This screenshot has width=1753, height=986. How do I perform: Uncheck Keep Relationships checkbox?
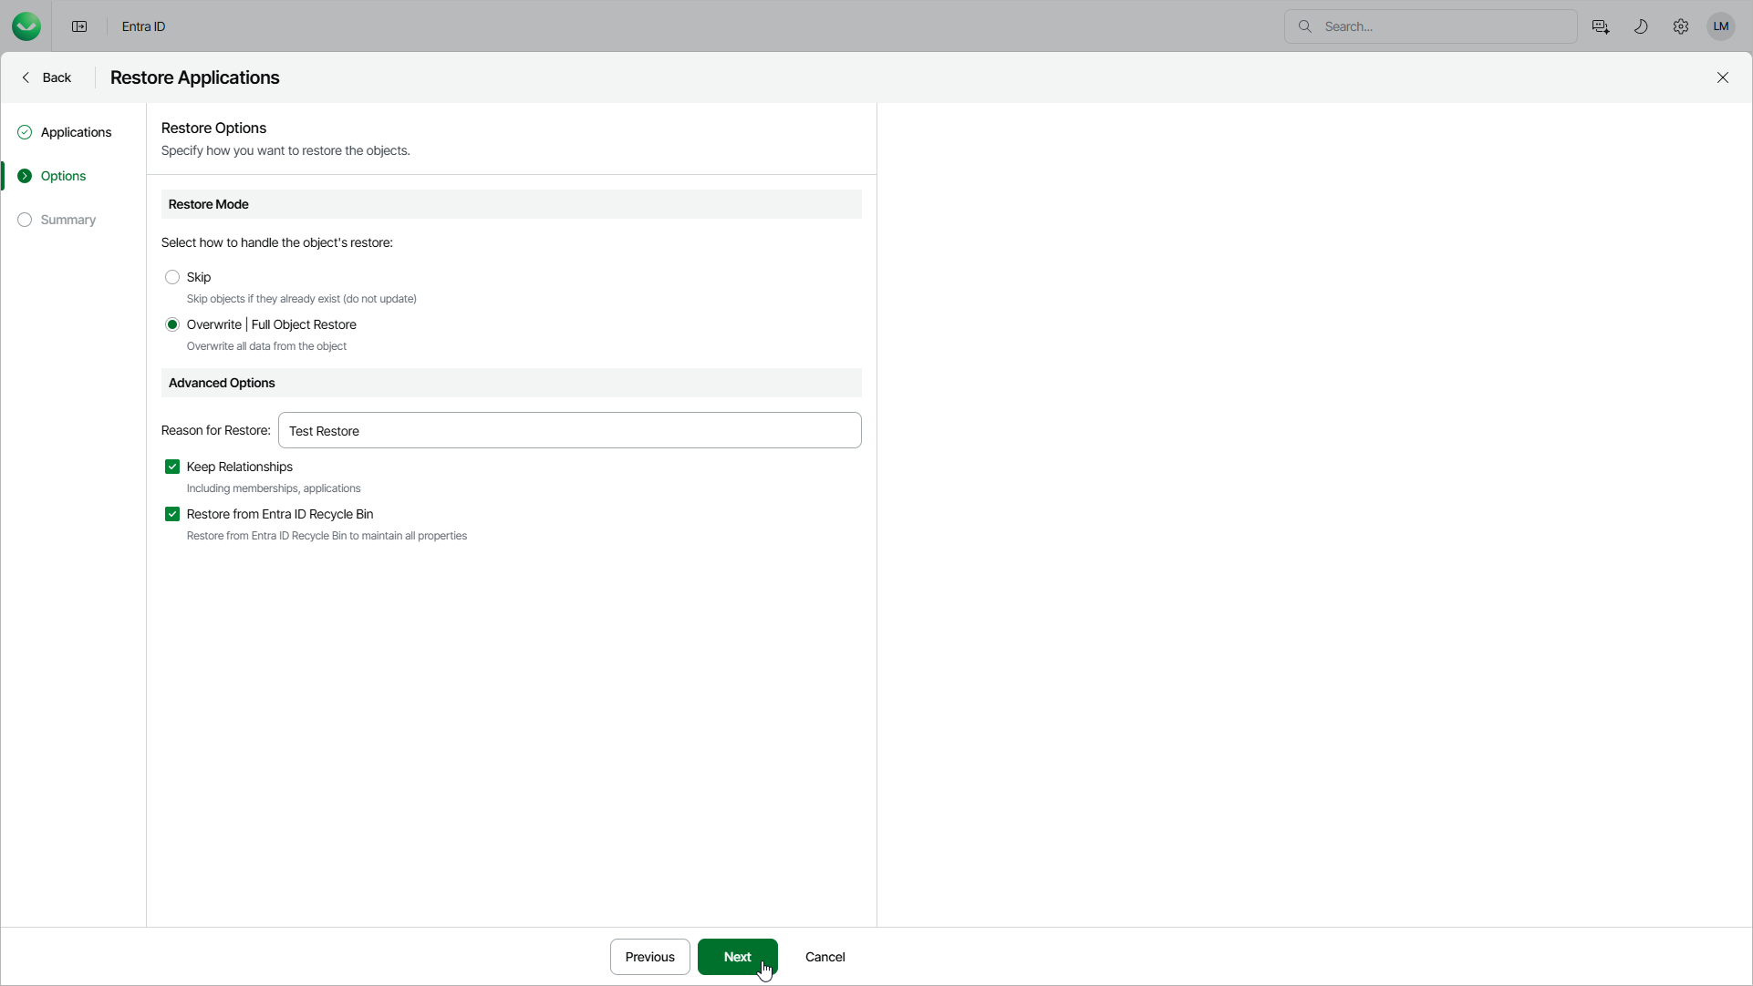pyautogui.click(x=172, y=467)
